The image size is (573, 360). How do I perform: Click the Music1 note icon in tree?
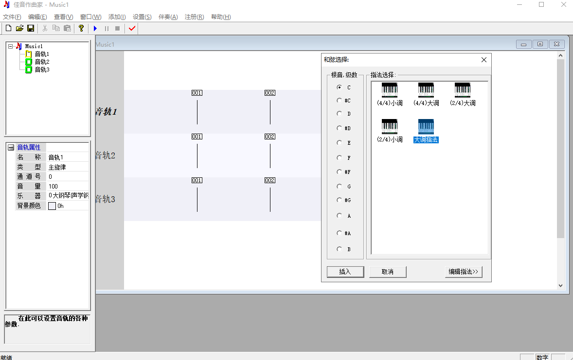pos(19,46)
